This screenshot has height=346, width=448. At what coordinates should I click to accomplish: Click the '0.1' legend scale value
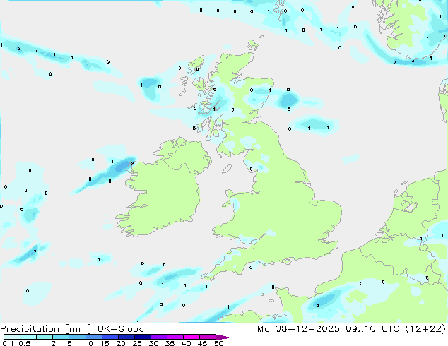[8, 343]
